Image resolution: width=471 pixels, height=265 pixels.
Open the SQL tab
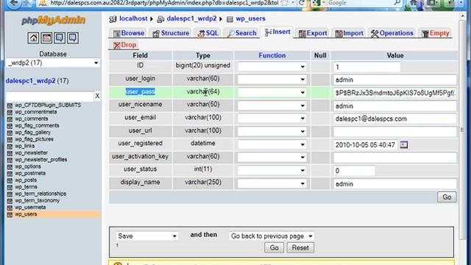pyautogui.click(x=208, y=33)
